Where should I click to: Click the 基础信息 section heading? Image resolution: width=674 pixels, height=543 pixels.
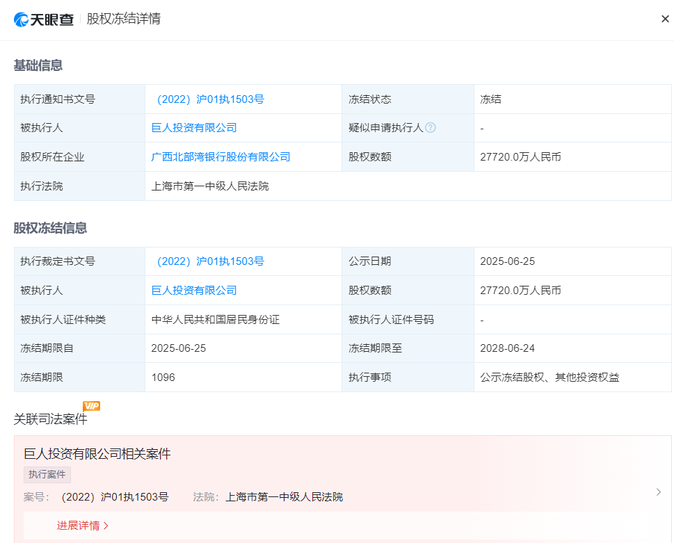pos(38,65)
